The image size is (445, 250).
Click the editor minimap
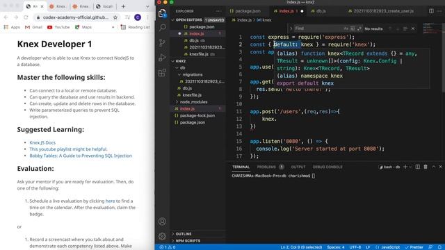pyautogui.click(x=432, y=28)
